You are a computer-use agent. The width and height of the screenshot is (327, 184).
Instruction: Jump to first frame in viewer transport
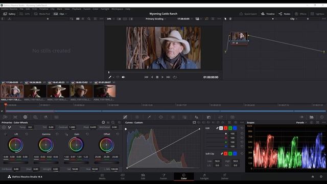coord(146,77)
